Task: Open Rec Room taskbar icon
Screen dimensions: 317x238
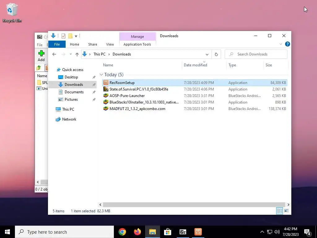Action: (198, 232)
